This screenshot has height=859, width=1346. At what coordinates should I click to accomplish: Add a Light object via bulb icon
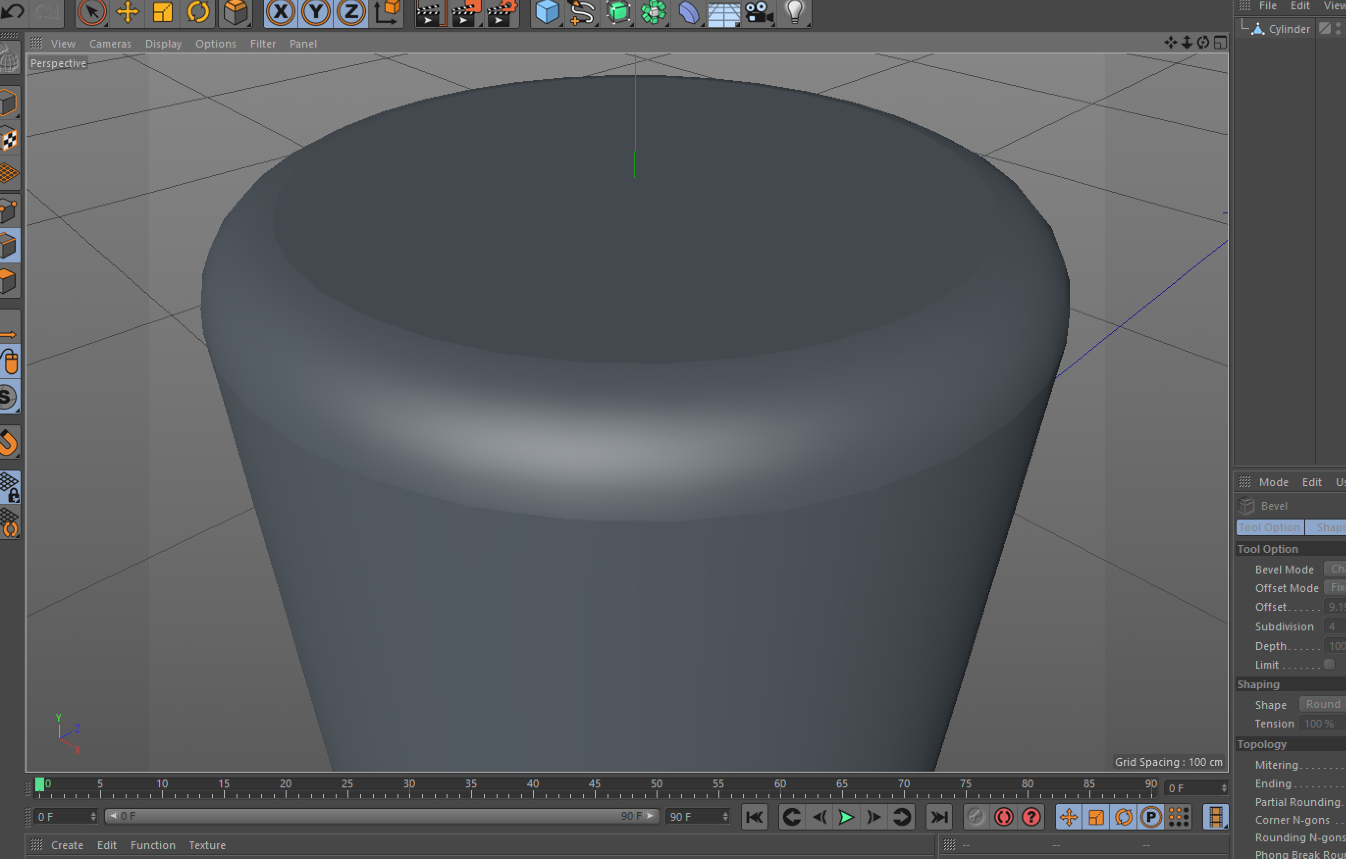tap(794, 12)
